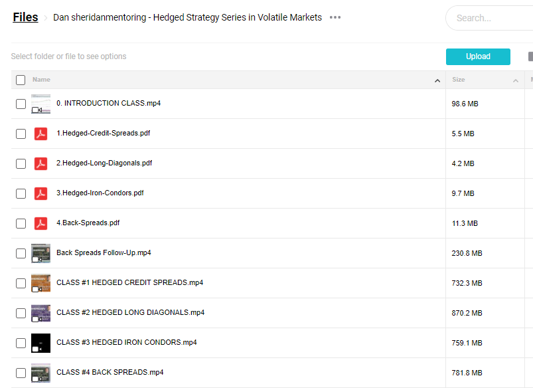Click the 781.8 MB size value
This screenshot has height=388, width=533.
467,373
